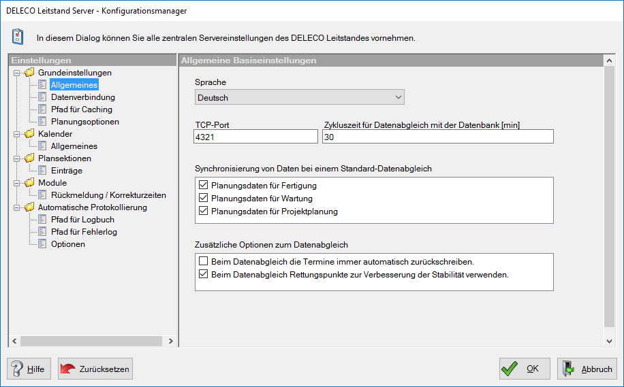The height and width of the screenshot is (387, 624).
Task: Open Planungsoptionen settings page
Action: pyautogui.click(x=84, y=122)
